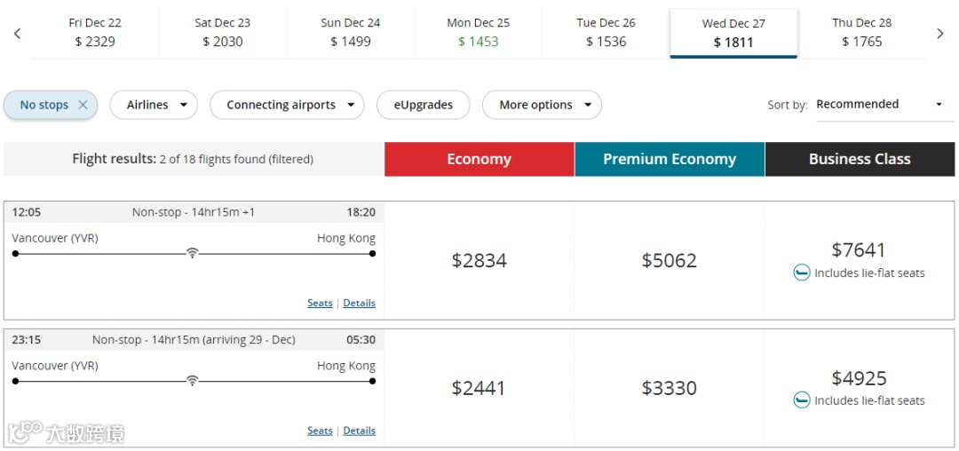Open the More options dropdown

tap(542, 105)
